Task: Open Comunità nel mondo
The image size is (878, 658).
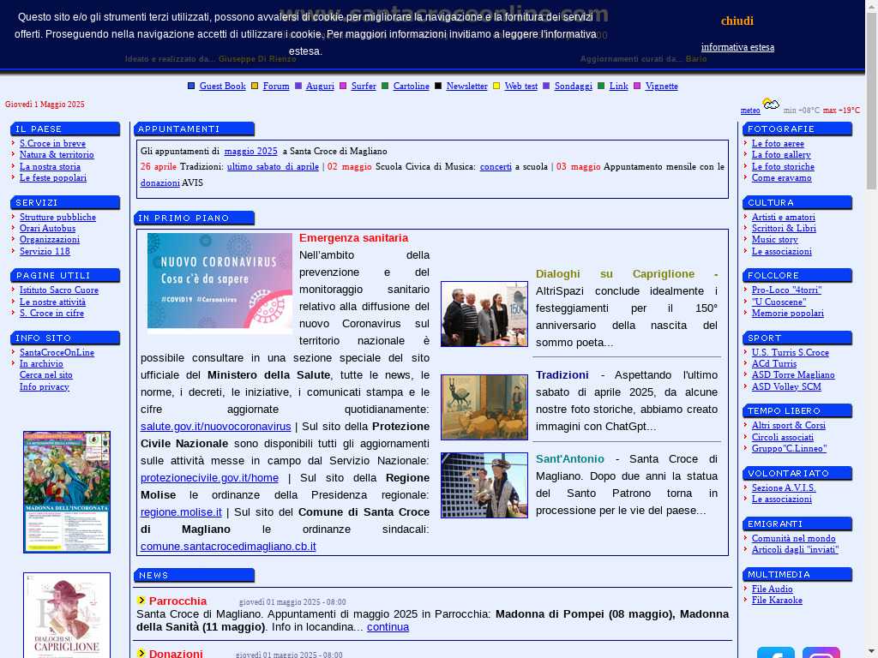Action: point(793,538)
